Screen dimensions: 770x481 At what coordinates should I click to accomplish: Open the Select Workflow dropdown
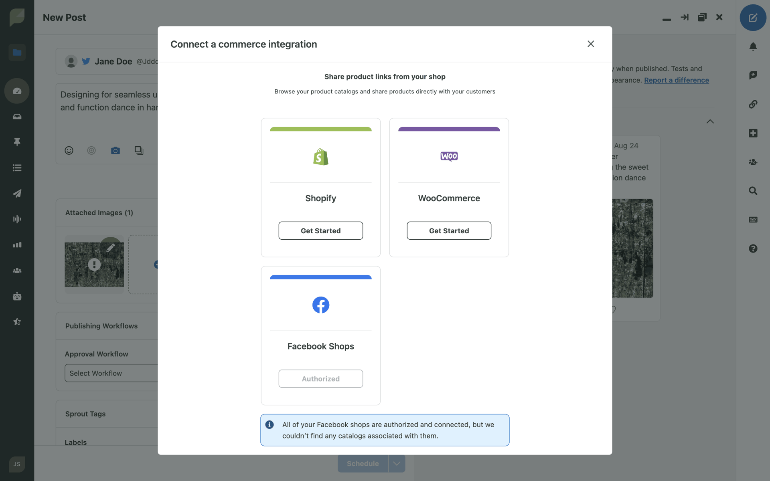(111, 373)
